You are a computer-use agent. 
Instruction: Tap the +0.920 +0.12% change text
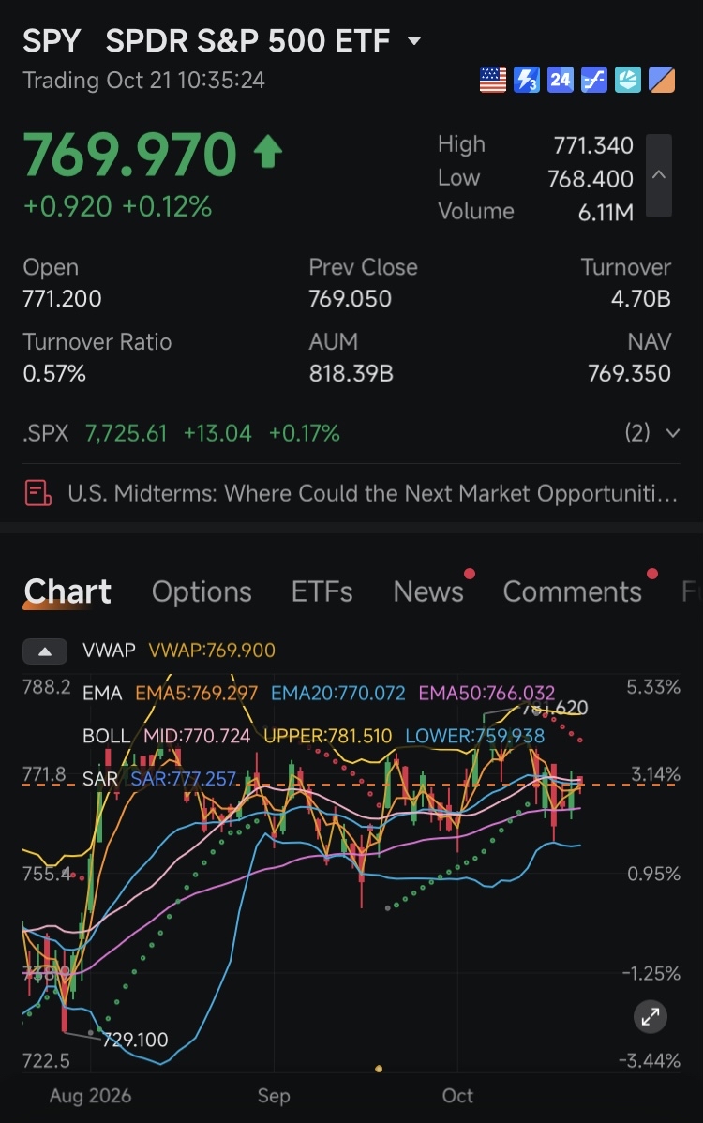click(x=117, y=207)
